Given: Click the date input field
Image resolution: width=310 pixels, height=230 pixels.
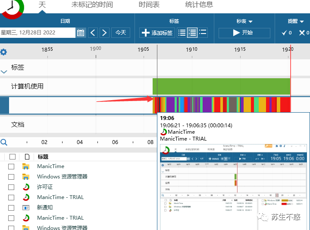Looking at the screenshot, I should (38, 33).
